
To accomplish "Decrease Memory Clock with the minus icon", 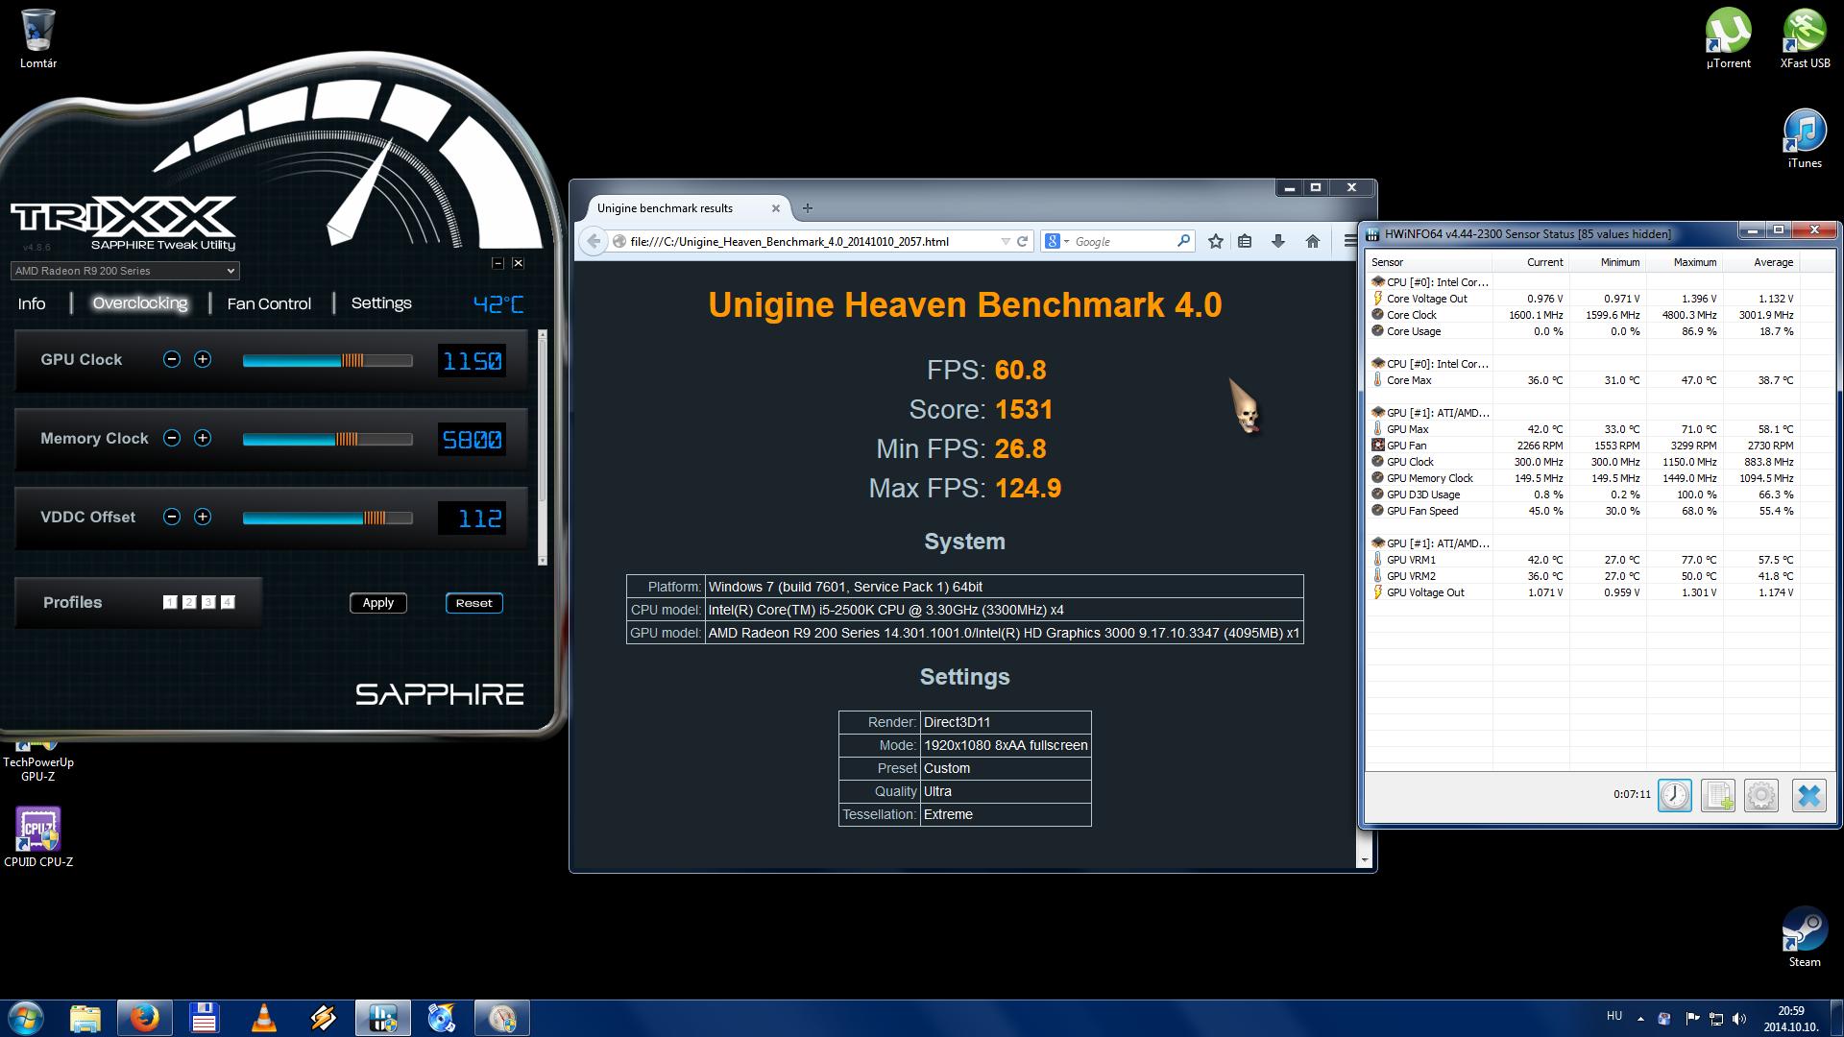I will 172,438.
